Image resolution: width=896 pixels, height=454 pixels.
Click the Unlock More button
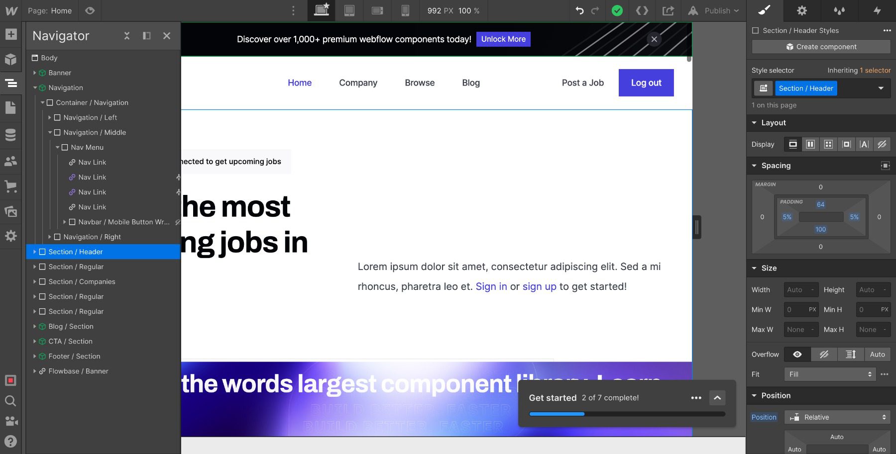503,39
